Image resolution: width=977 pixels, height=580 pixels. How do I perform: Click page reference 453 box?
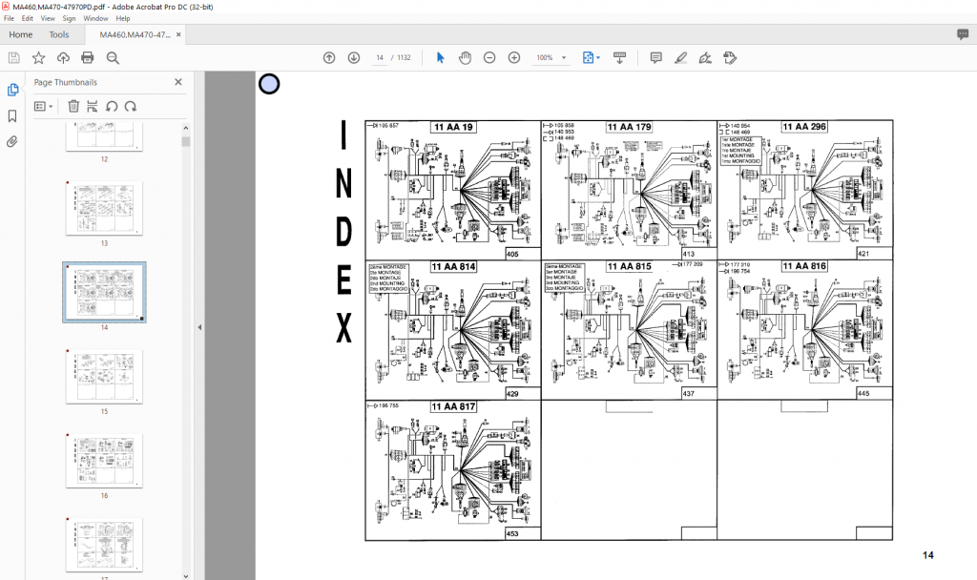[x=523, y=533]
